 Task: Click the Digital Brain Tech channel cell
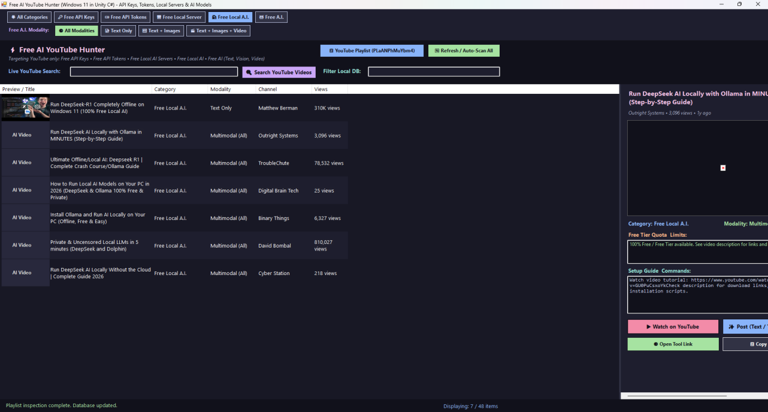tap(279, 191)
